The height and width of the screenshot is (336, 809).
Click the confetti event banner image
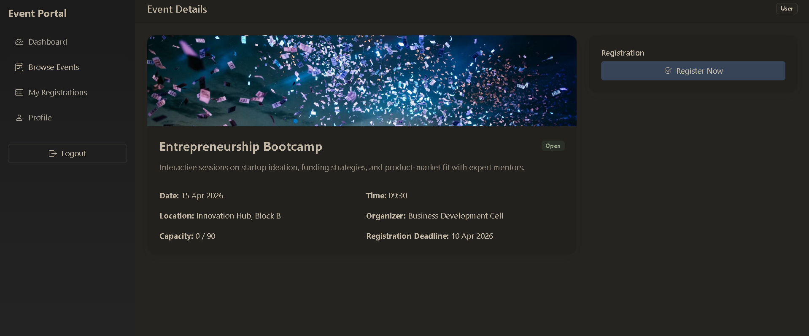(x=361, y=81)
